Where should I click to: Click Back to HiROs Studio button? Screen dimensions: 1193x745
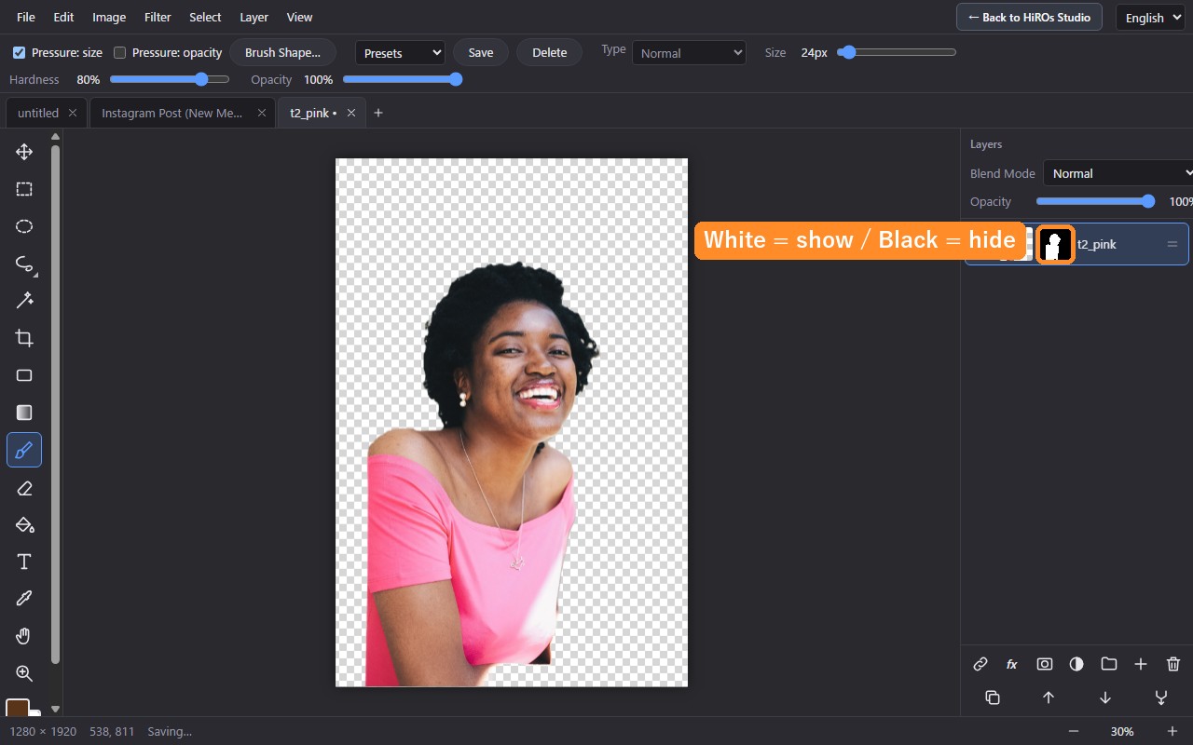[x=1029, y=17]
